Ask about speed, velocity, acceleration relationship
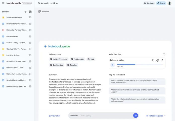This screenshot has width=175, height=121. tap(137, 100)
